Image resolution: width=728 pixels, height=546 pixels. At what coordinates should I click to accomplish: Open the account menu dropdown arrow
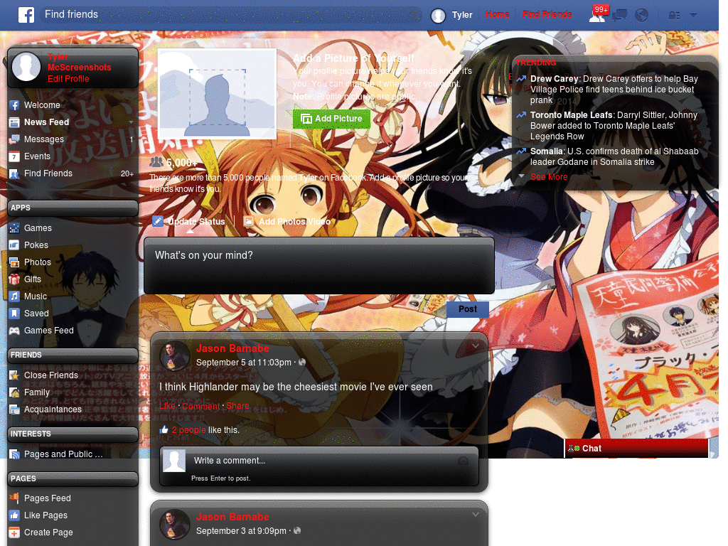pos(694,15)
